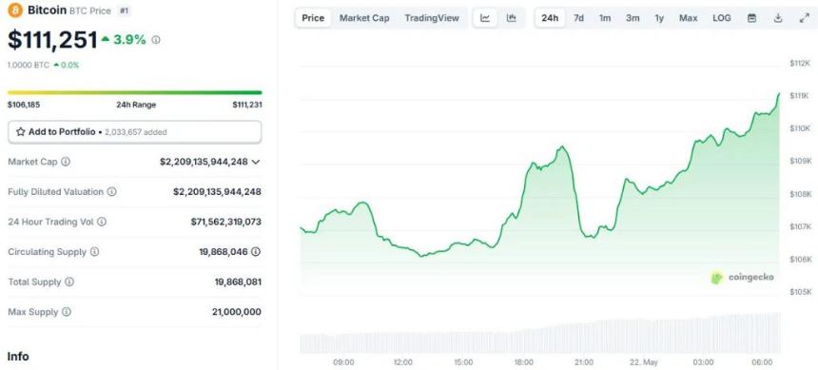Click the 18:00 time axis label
Screen dimensions: 818x370
tap(524, 362)
